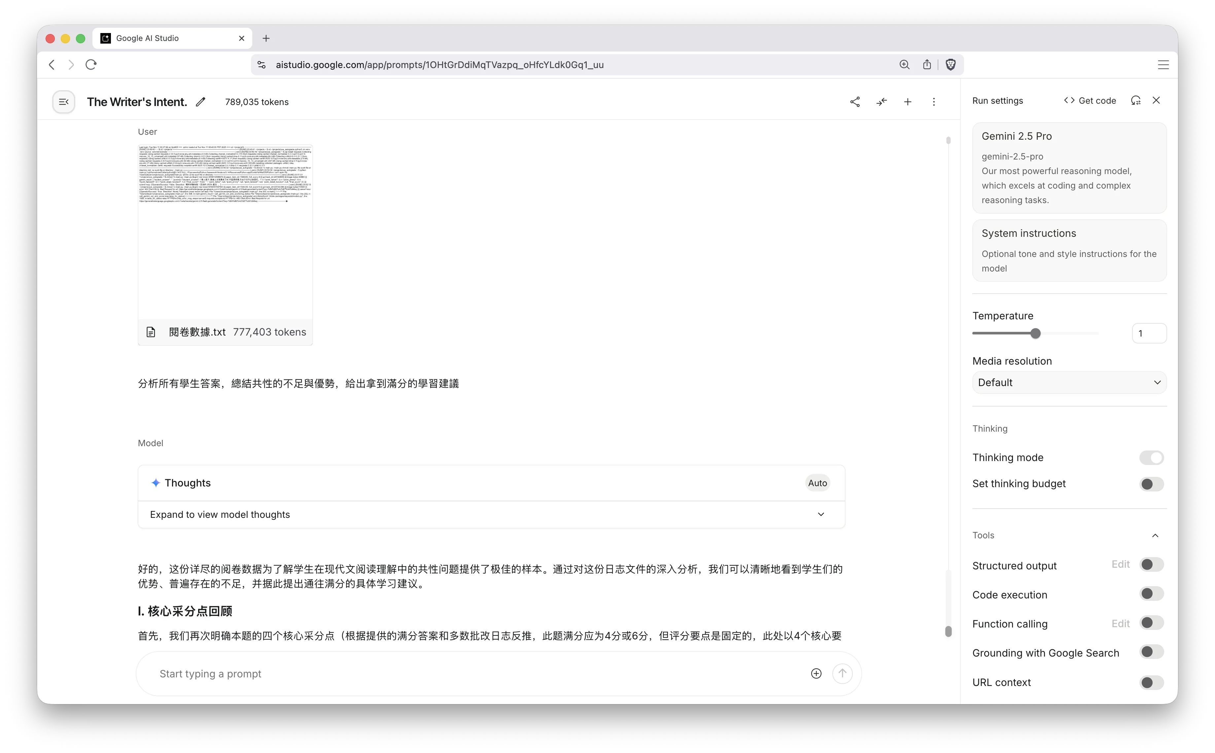The width and height of the screenshot is (1215, 753).
Task: Attach a file using the plus icon in prompt bar
Action: point(816,673)
